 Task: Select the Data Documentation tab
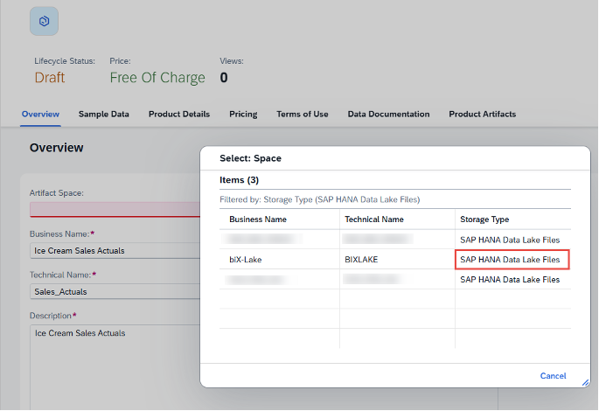(388, 115)
